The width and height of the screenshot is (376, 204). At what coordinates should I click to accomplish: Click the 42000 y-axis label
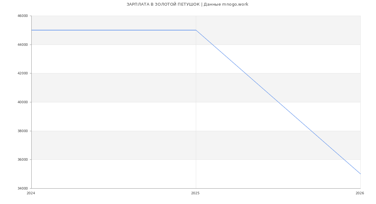coord(23,73)
